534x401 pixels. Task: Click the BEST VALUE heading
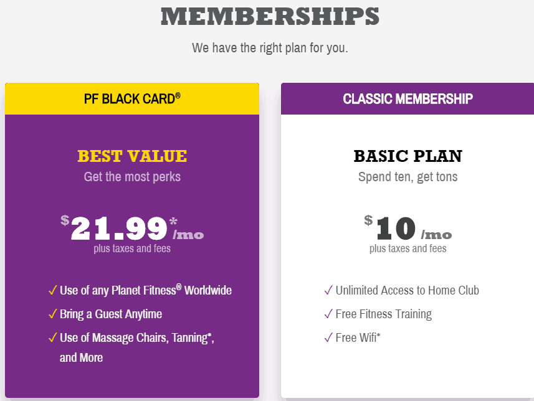pyautogui.click(x=132, y=156)
